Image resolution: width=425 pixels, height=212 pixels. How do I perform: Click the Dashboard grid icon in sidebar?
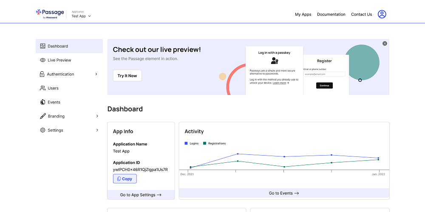(42, 46)
